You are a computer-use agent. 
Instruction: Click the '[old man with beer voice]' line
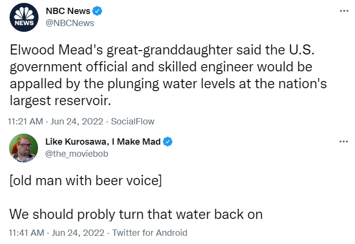click(85, 182)
